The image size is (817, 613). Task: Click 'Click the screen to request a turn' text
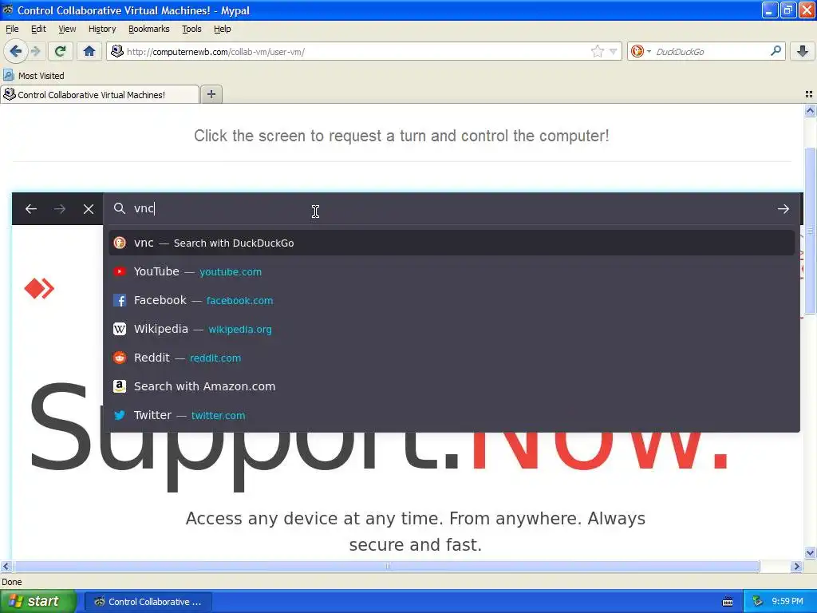point(401,136)
